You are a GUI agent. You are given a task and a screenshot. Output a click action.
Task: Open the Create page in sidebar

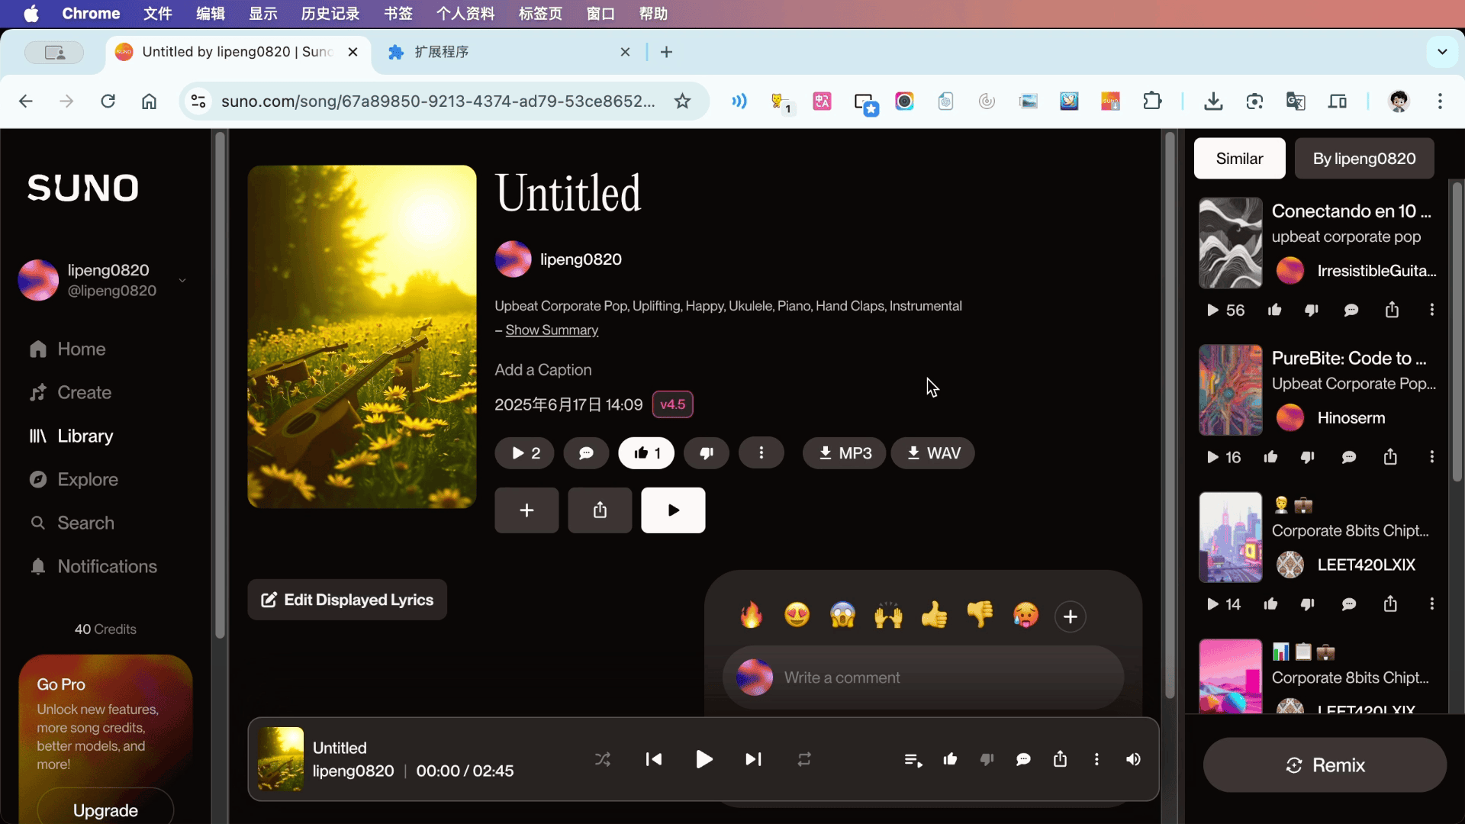coord(71,392)
